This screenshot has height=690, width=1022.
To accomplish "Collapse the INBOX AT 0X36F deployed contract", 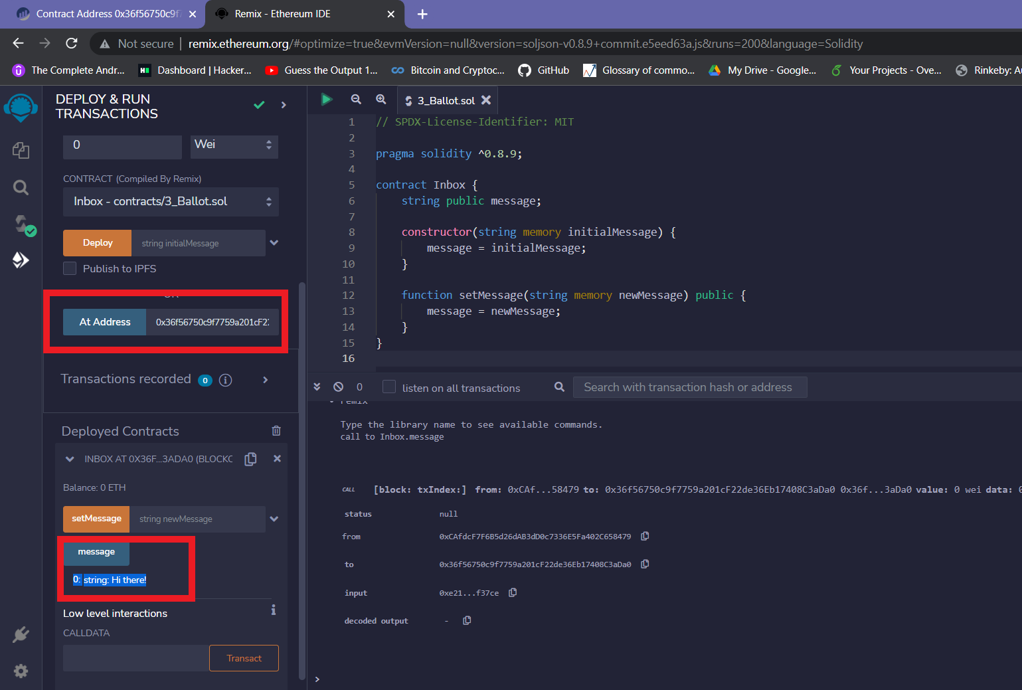I will pos(70,459).
